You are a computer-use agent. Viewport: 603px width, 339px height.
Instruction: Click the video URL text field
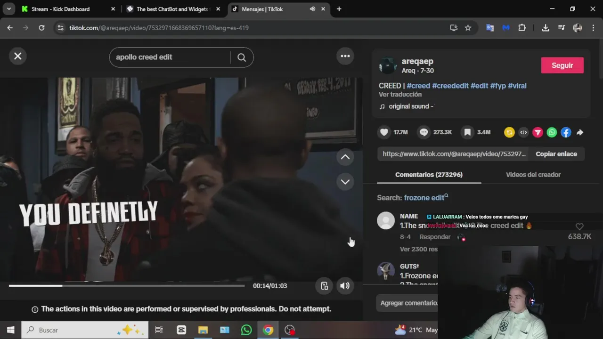click(x=454, y=154)
